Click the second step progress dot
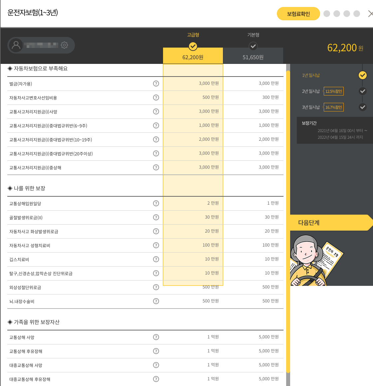The image size is (373, 386). coord(337,14)
